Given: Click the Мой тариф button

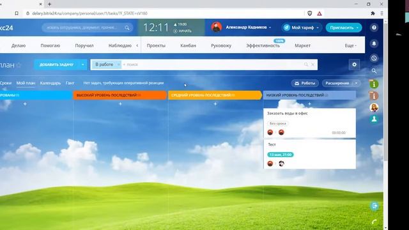Looking at the screenshot, I should (x=302, y=27).
